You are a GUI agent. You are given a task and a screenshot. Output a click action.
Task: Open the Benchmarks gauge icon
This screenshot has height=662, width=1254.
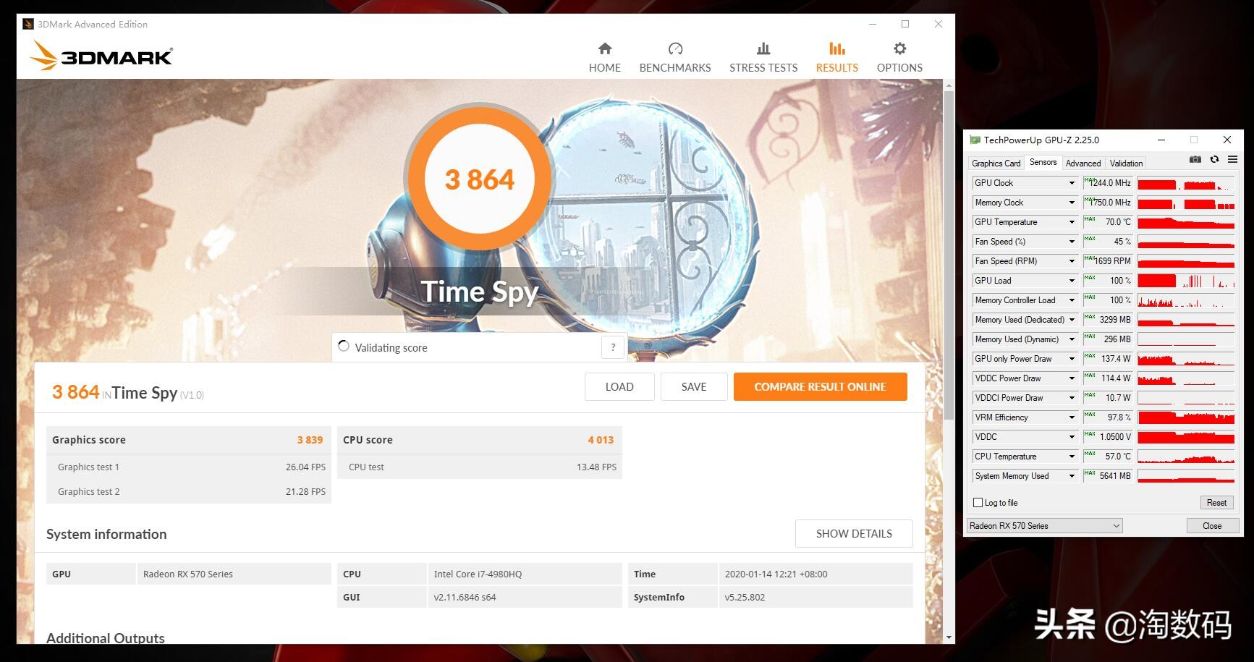click(x=675, y=48)
